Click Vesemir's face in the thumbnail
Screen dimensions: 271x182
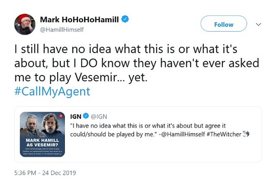pos(32,124)
